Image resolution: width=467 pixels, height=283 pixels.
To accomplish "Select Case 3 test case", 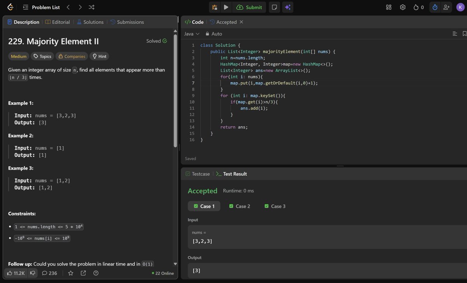I will pos(275,206).
